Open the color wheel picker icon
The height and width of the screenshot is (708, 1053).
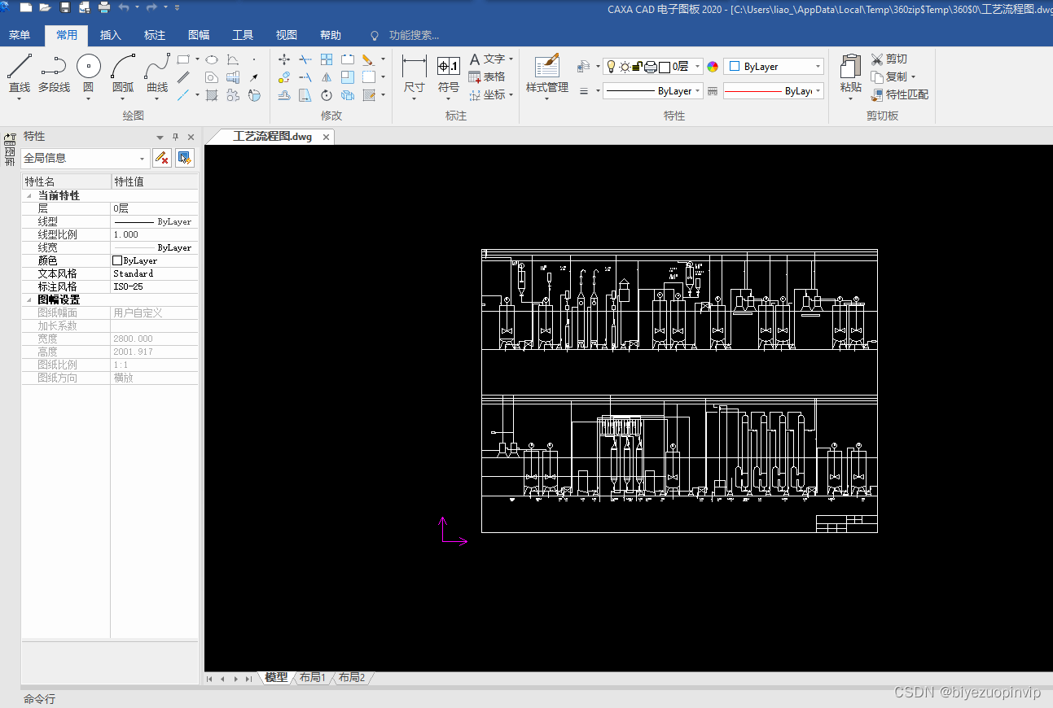pyautogui.click(x=713, y=67)
